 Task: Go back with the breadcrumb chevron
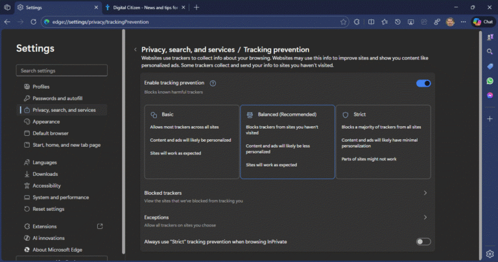point(136,49)
